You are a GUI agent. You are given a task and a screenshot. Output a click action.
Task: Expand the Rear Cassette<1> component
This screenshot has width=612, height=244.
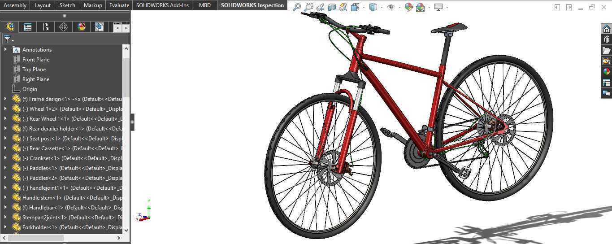pos(5,148)
